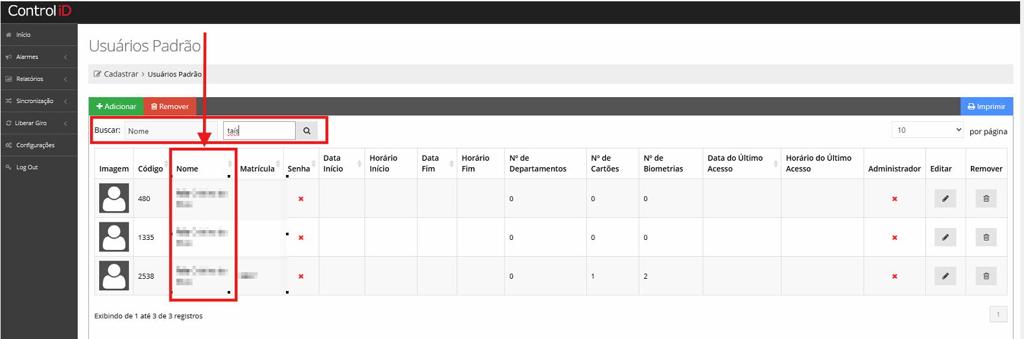Click the pencil edit icon for user 480
The height and width of the screenshot is (339, 1024).
click(x=945, y=198)
